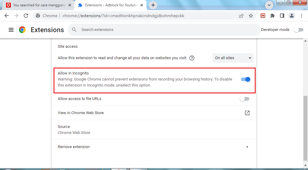Click the search magnifier icon
308x170 pixels.
click(x=74, y=30)
